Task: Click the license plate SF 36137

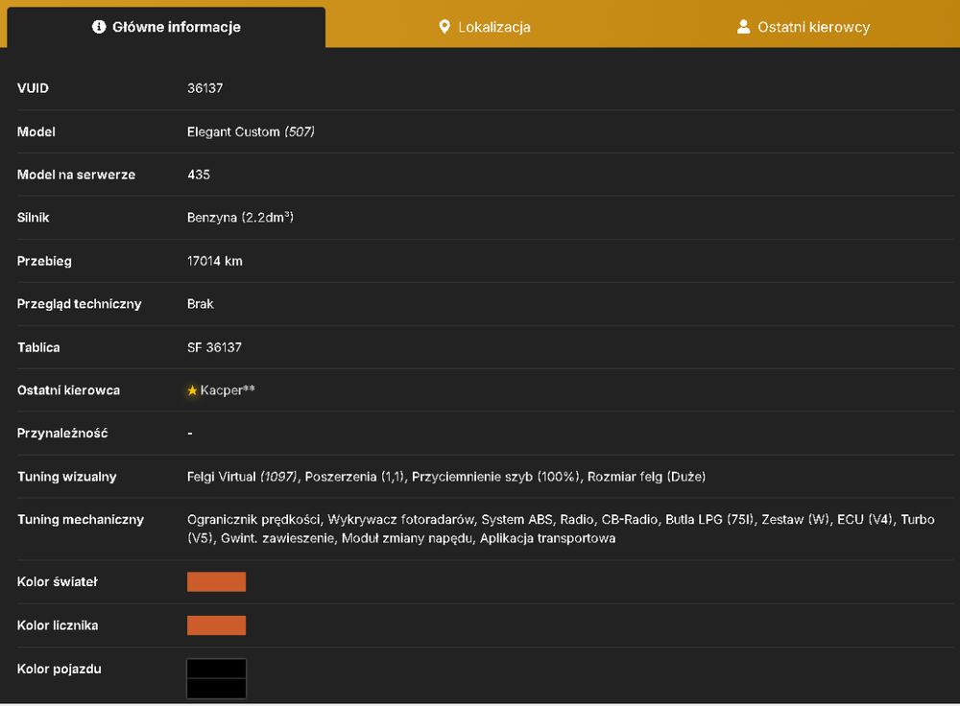Action: (214, 347)
